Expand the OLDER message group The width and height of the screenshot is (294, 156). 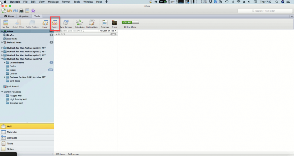(x=57, y=34)
